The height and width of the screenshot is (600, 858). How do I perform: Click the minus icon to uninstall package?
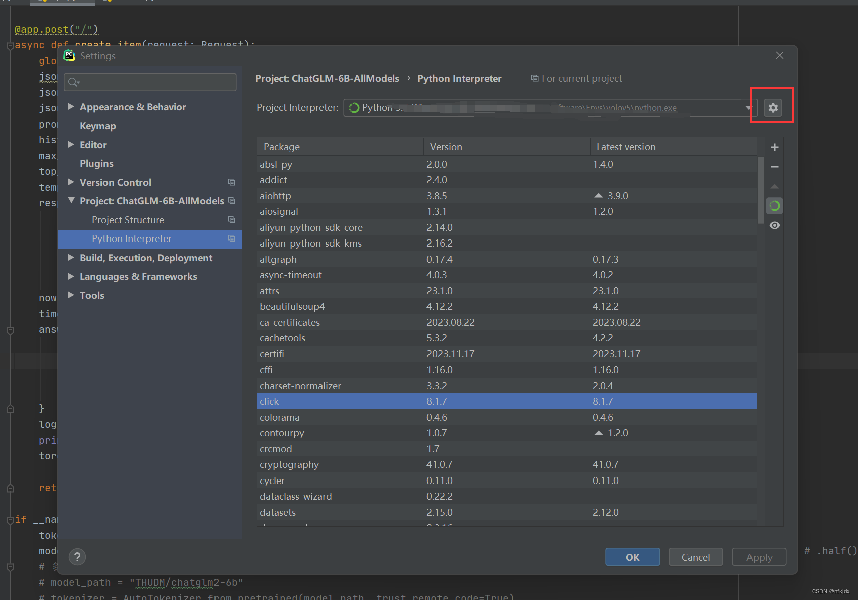[x=775, y=167]
